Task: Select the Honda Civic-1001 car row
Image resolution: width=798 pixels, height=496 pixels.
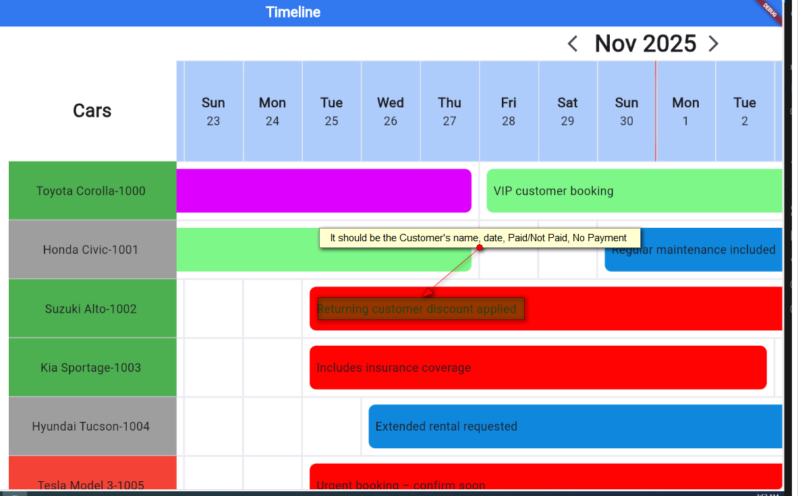Action: pos(91,249)
